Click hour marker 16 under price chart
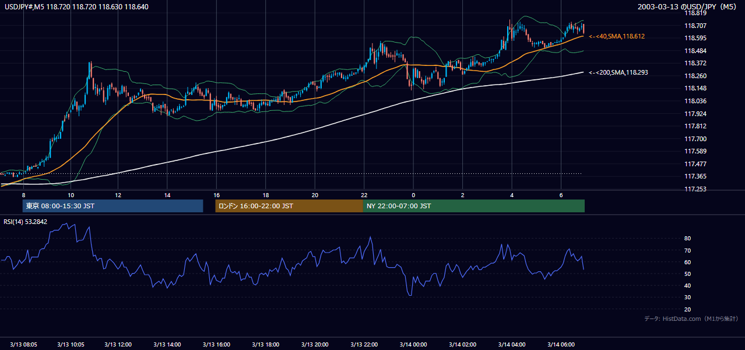Viewport: 745px width, 350px height. pos(216,195)
